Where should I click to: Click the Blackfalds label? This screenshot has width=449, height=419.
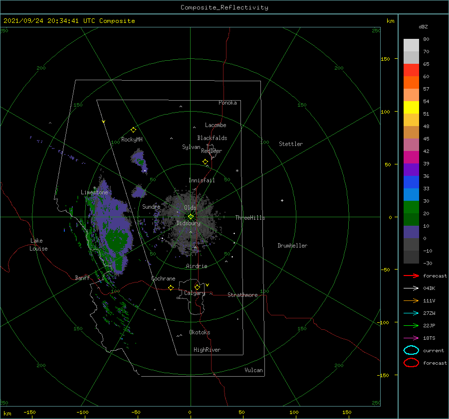point(212,138)
